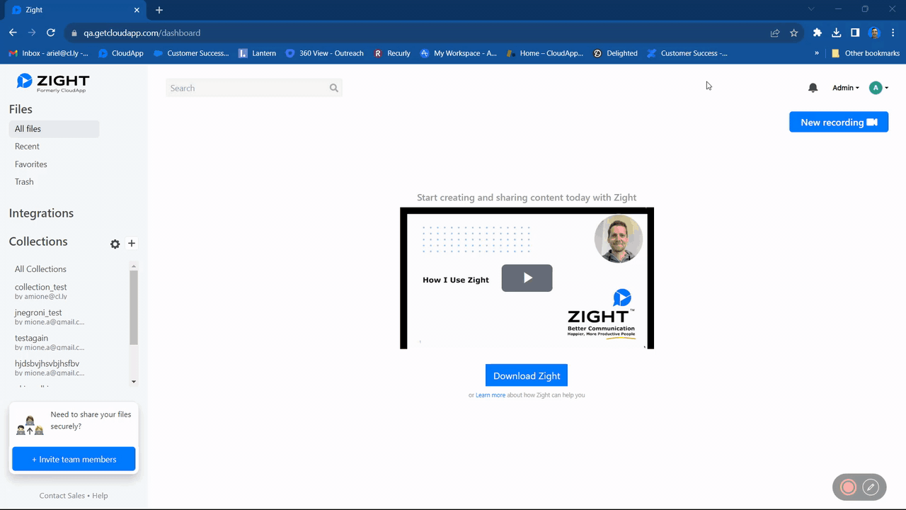Open the notifications bell
The image size is (906, 510).
click(813, 88)
